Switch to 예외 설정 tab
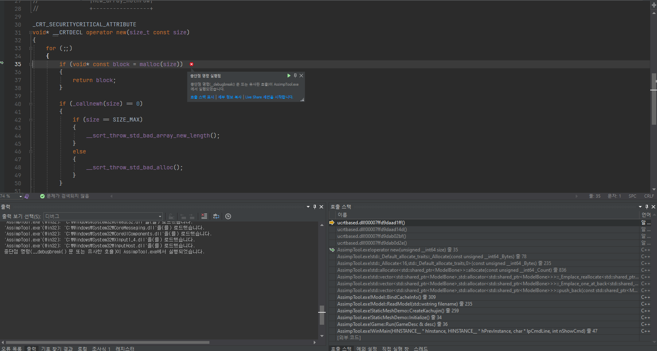 [x=367, y=349]
